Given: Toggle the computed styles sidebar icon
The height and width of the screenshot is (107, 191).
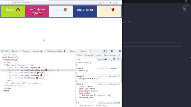Looking at the screenshot, I should tap(118, 59).
